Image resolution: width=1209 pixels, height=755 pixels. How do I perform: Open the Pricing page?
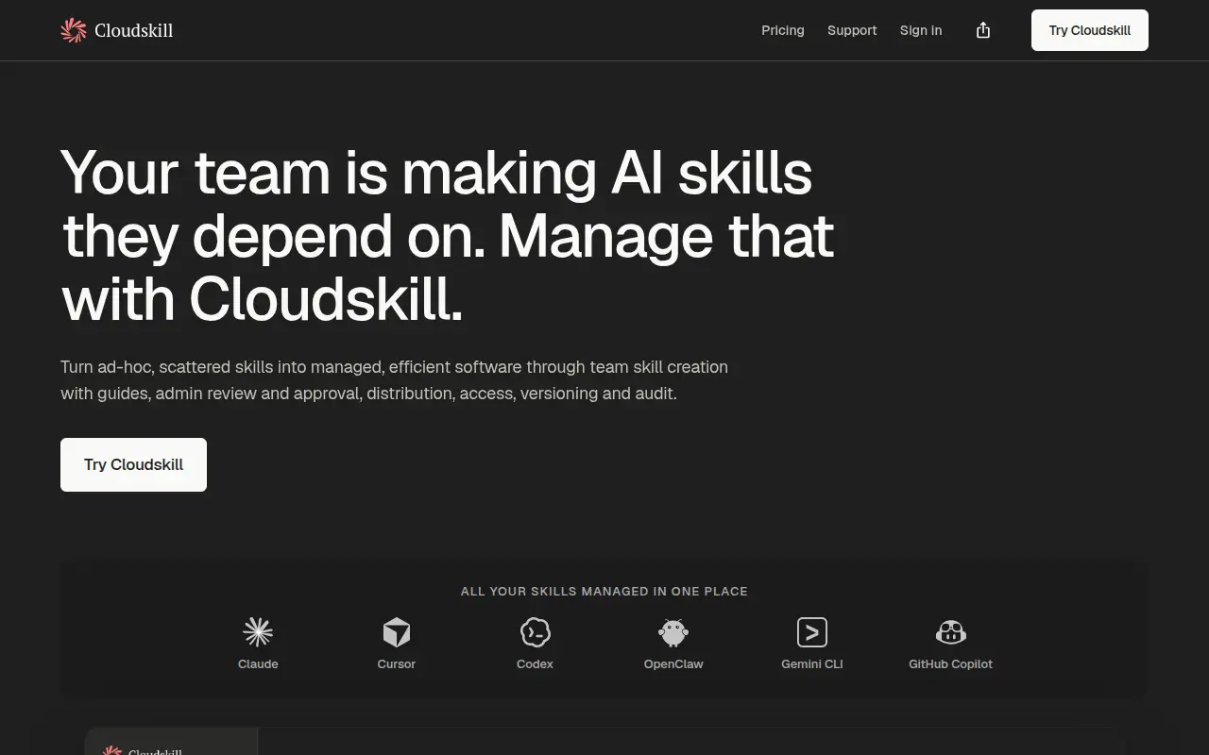pyautogui.click(x=783, y=30)
